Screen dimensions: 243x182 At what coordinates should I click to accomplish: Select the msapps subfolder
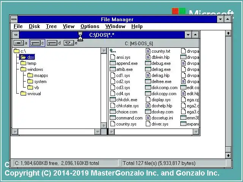[38, 75]
